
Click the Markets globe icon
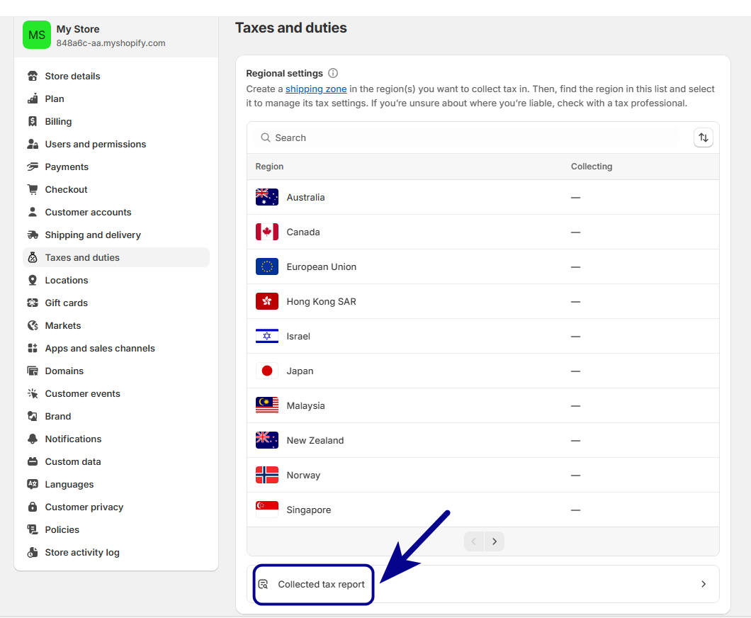33,326
